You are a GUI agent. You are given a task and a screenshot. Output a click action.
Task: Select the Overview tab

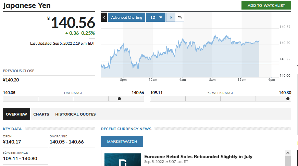tap(16, 114)
